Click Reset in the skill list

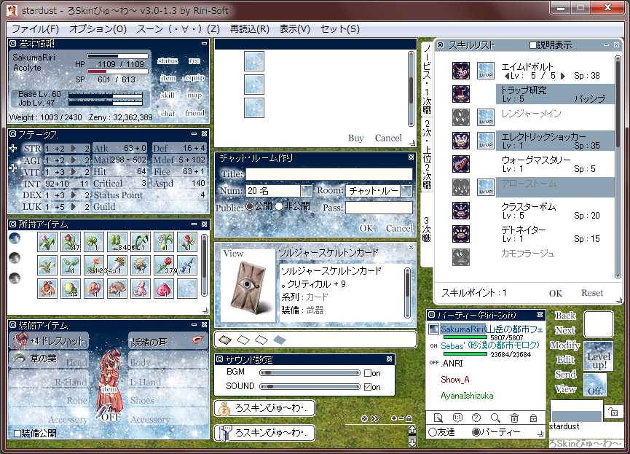[x=592, y=293]
